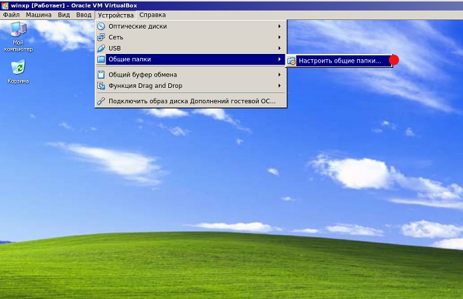This screenshot has width=463, height=299.
Task: Choose Подключить образ диска Дополнений гостевой ОС
Action: pyautogui.click(x=192, y=101)
